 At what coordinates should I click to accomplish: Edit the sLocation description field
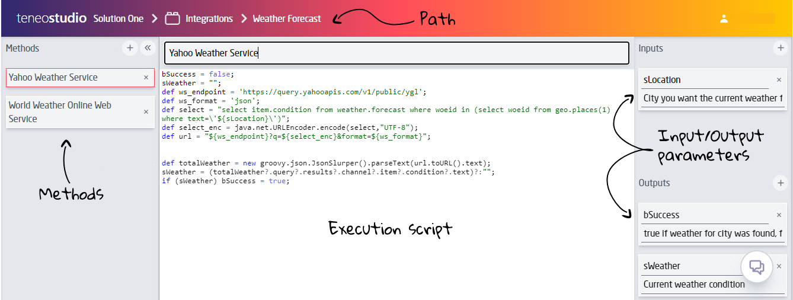713,98
